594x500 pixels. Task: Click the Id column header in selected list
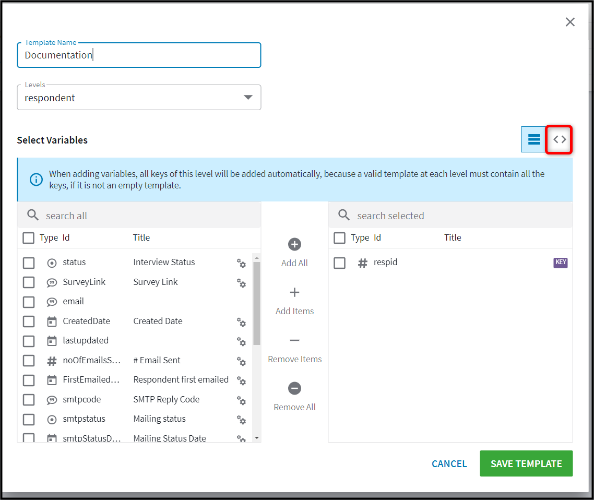coord(377,237)
